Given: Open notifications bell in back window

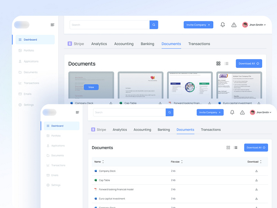Looking at the screenshot, I should pos(222,25).
